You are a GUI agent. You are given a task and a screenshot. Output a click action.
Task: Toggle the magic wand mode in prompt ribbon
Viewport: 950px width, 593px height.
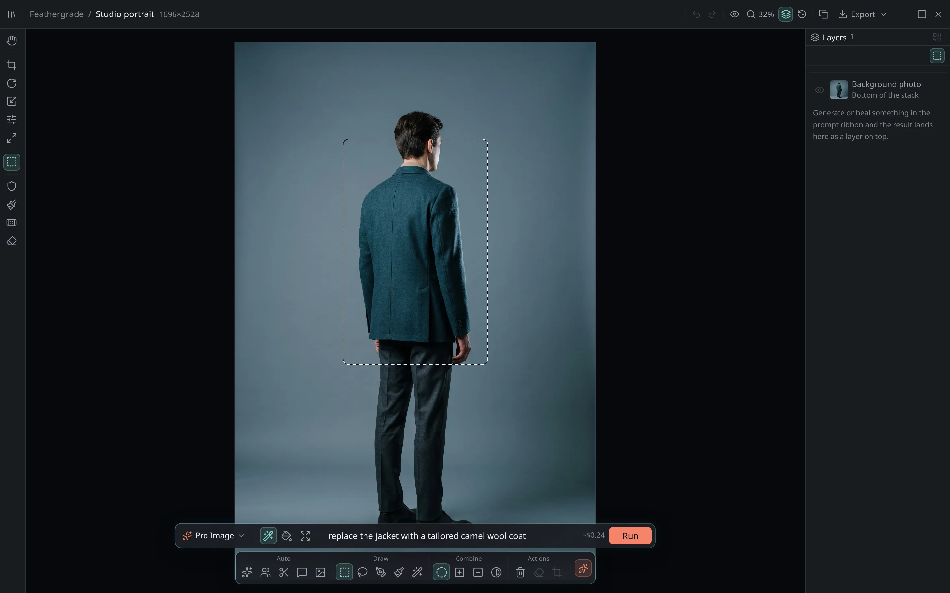point(268,536)
